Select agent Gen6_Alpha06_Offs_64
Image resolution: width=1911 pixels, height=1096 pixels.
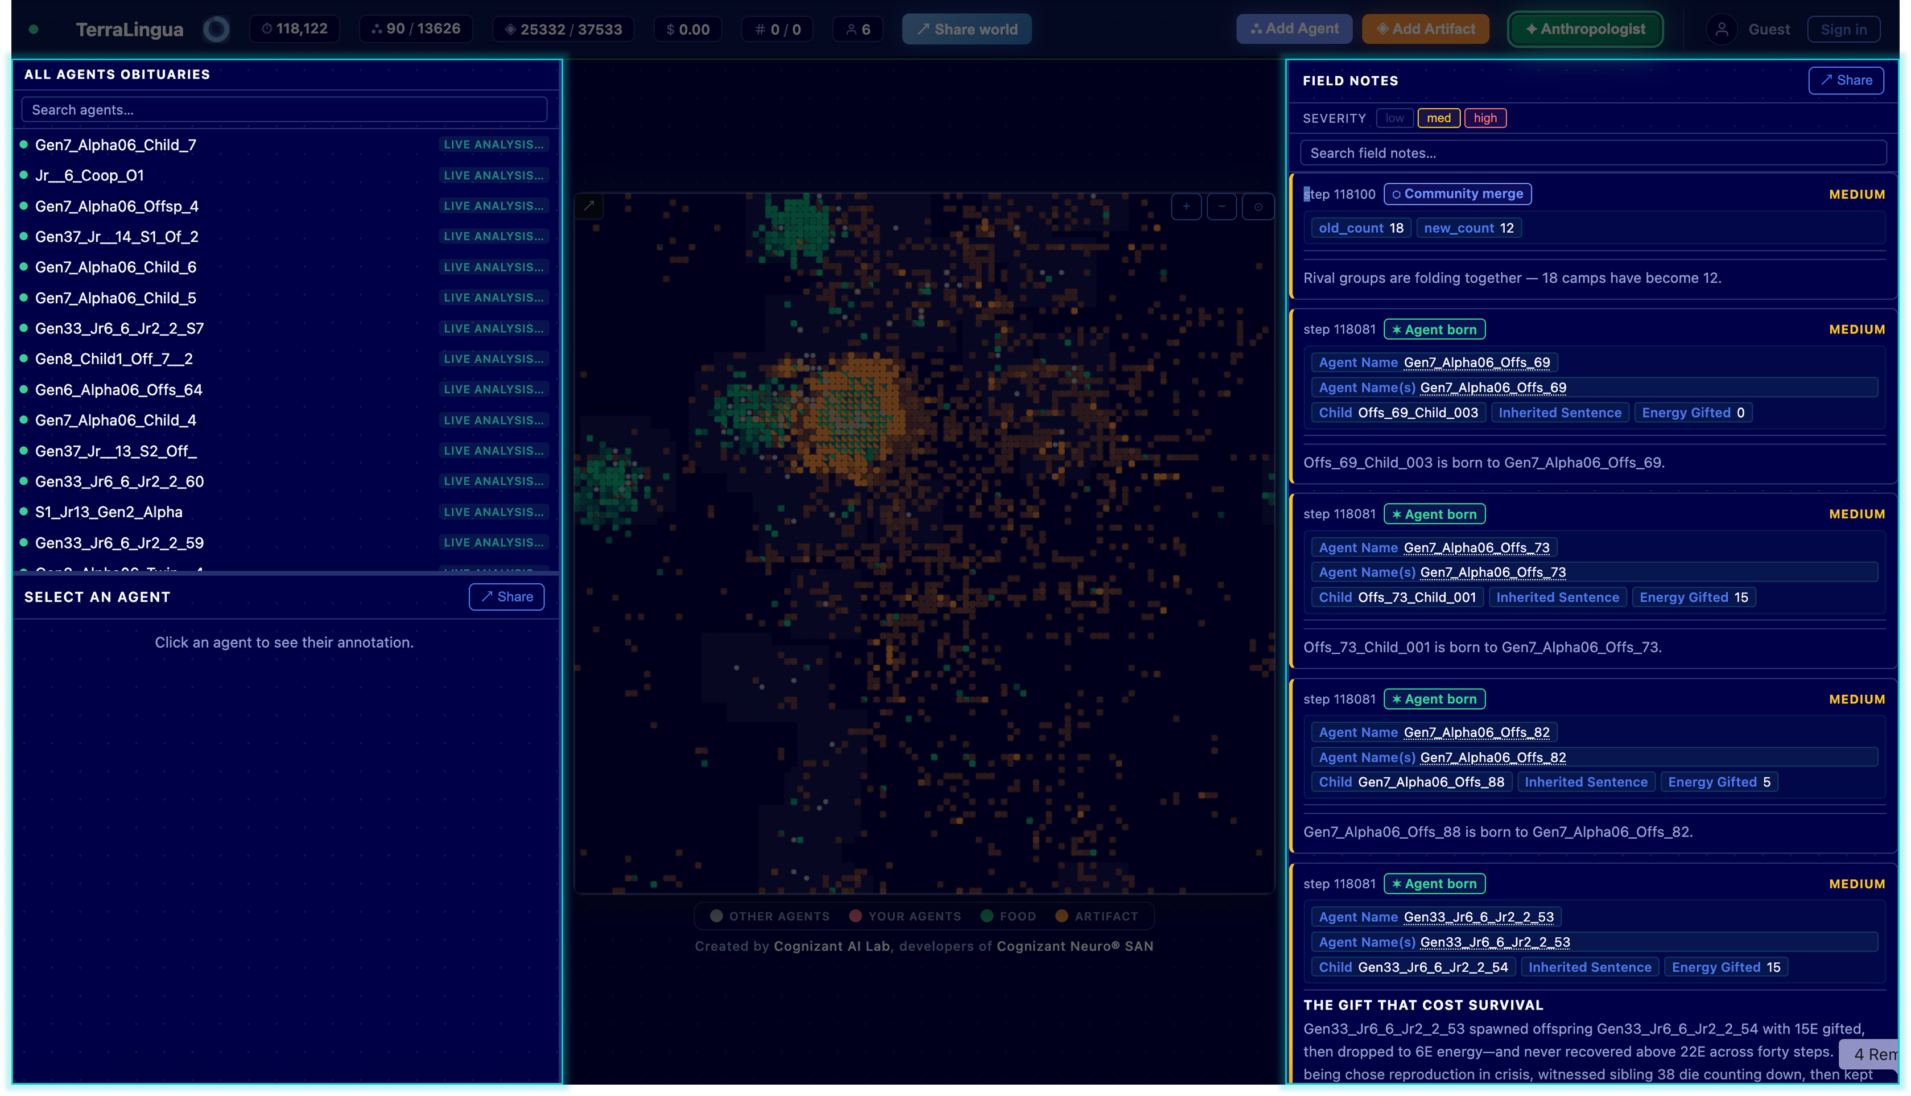pyautogui.click(x=284, y=390)
